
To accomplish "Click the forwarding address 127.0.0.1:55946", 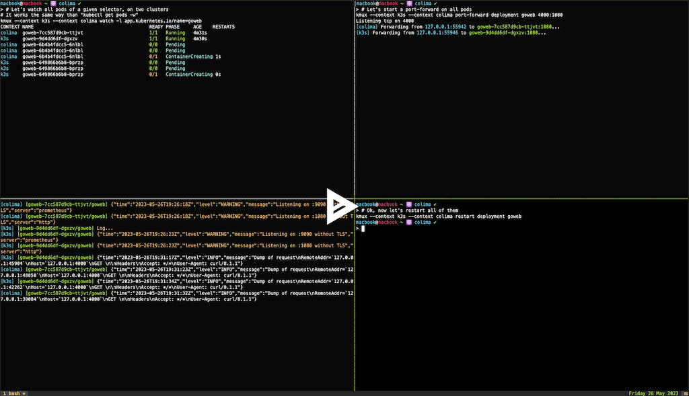I will coord(437,33).
